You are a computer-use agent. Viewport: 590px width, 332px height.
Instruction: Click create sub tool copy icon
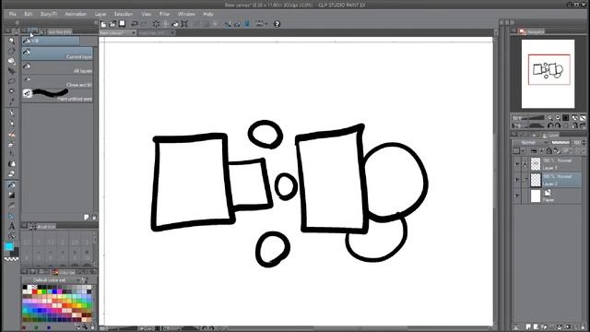[87, 218]
